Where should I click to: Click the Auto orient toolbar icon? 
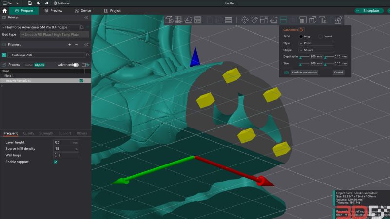point(188,20)
